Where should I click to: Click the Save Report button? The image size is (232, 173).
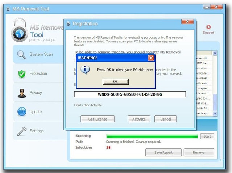(163, 152)
